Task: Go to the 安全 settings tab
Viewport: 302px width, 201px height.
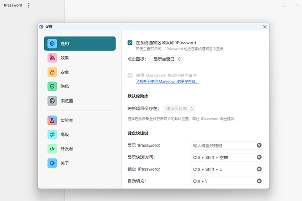Action: tap(80, 72)
